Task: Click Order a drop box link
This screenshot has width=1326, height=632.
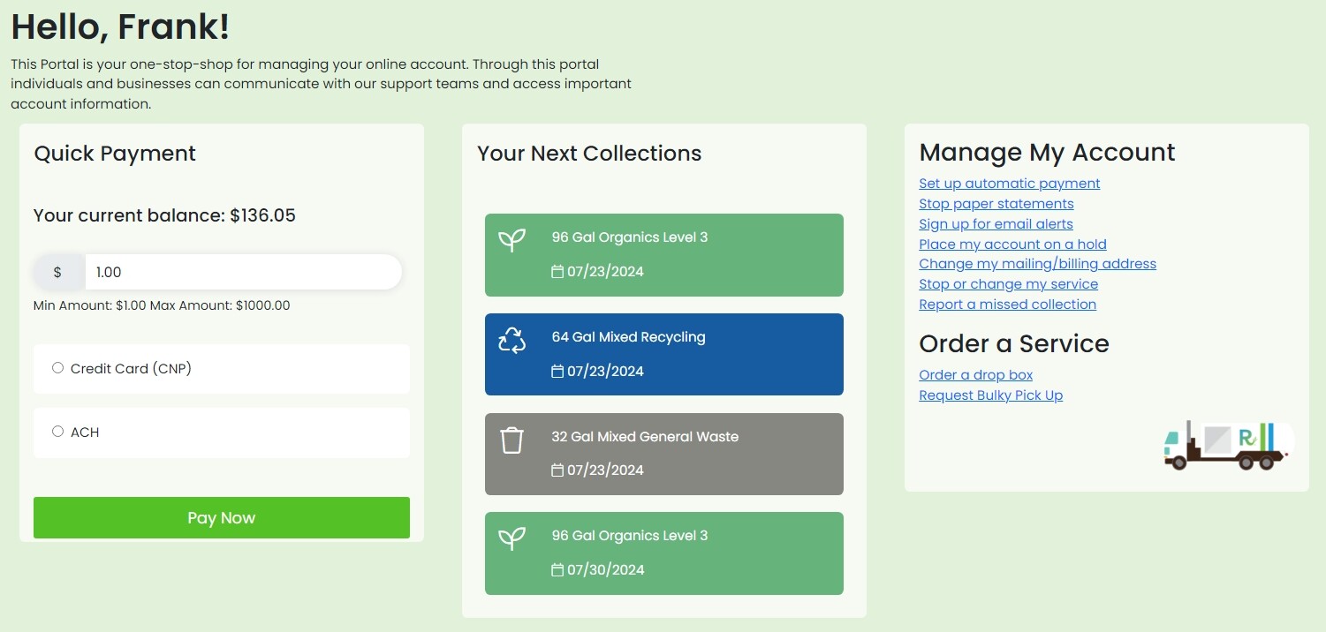Action: pos(975,375)
